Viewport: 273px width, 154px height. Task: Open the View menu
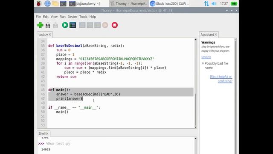[x=54, y=17]
